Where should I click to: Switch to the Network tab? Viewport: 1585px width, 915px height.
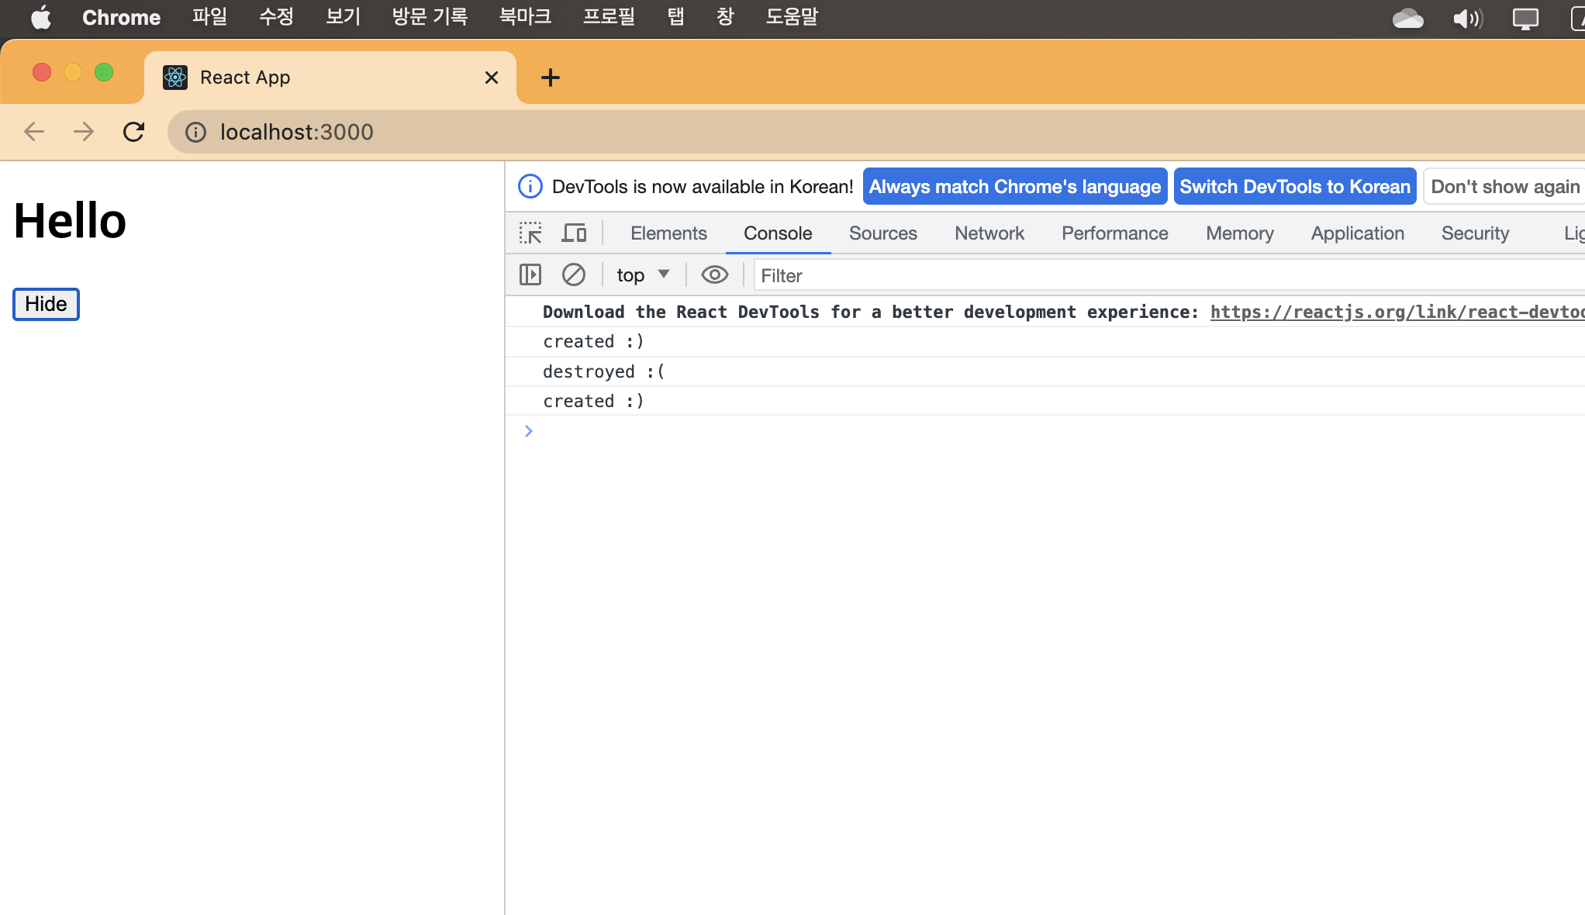(x=989, y=233)
